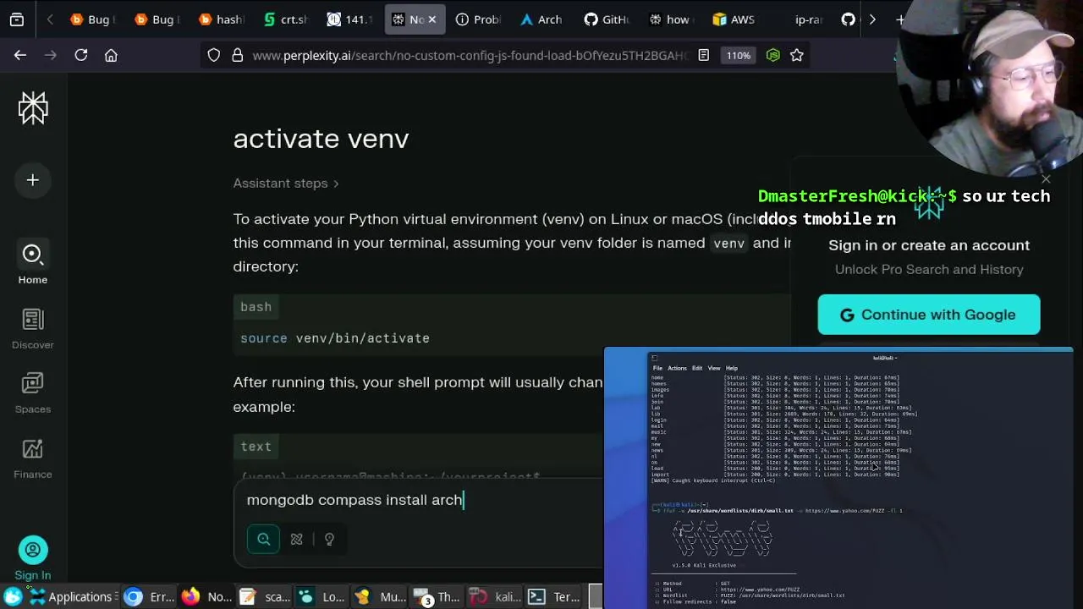Open Mu... taskbar window

click(x=380, y=597)
